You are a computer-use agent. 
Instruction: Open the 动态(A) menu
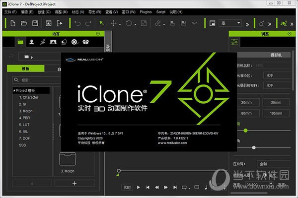(x=78, y=12)
